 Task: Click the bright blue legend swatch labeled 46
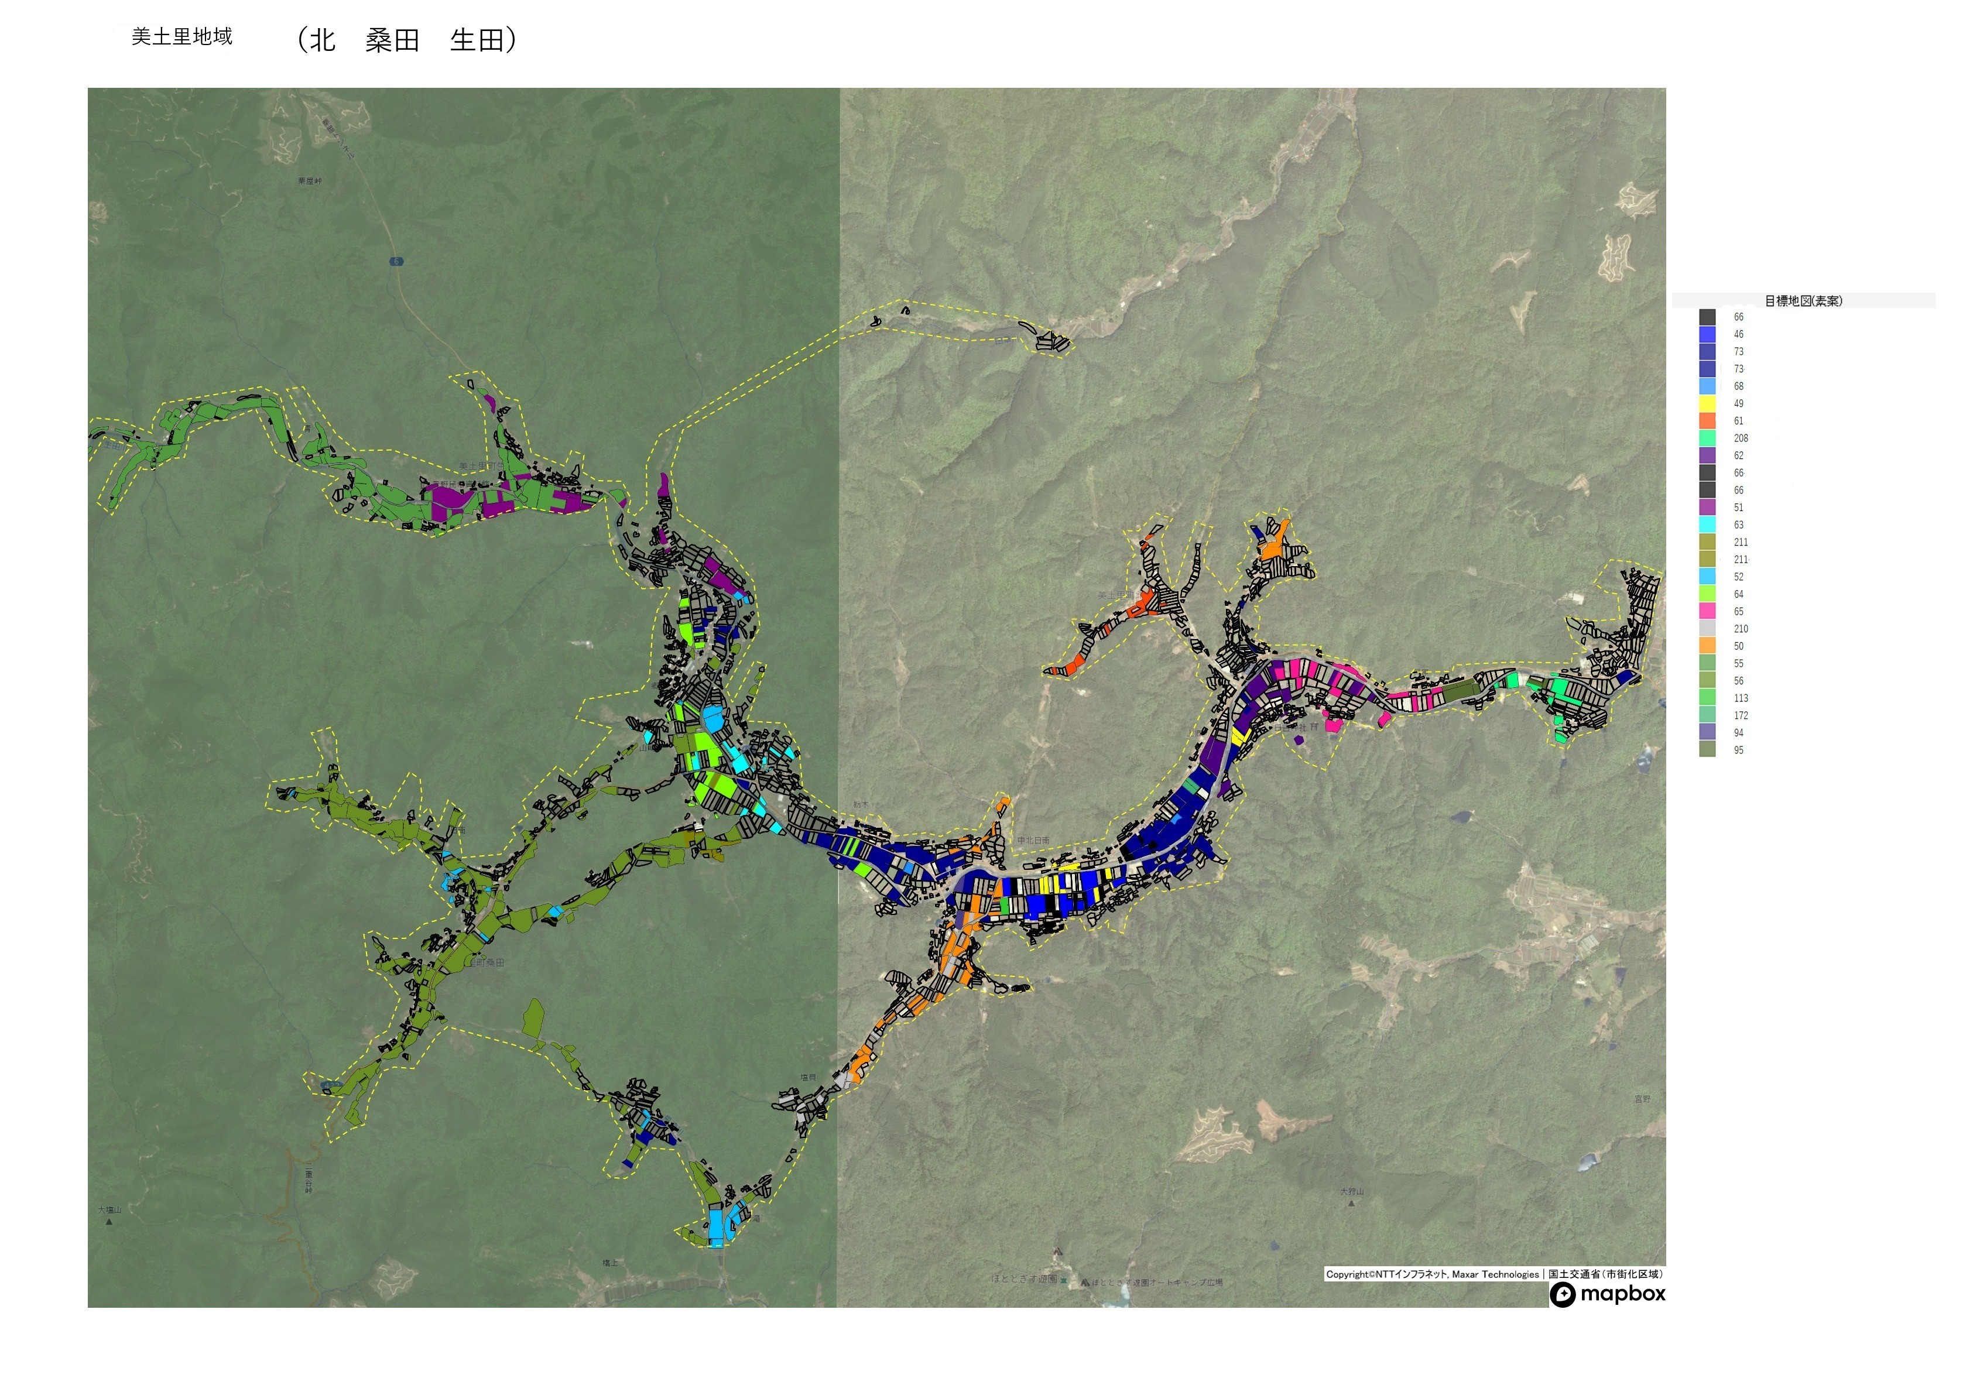click(x=1707, y=334)
